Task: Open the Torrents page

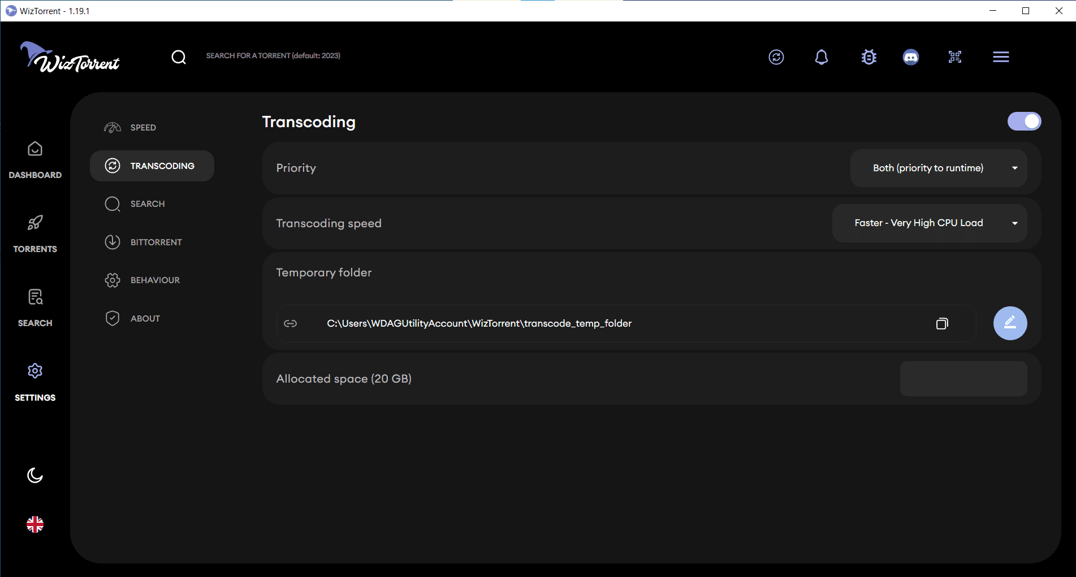Action: click(x=35, y=234)
